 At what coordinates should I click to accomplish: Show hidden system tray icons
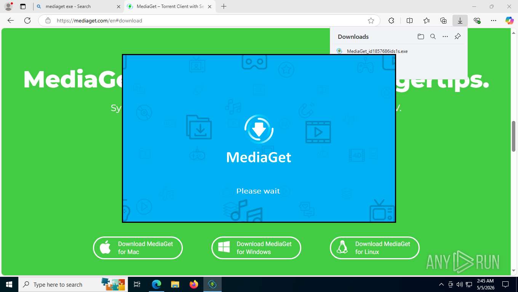tap(441, 284)
